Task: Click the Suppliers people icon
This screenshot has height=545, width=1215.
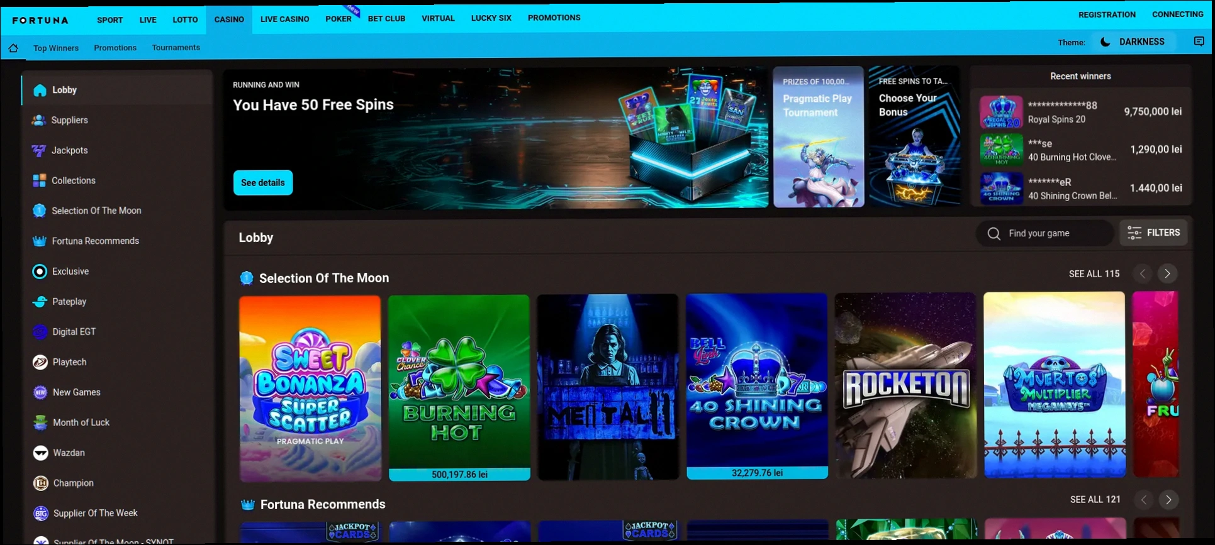Action: (39, 120)
